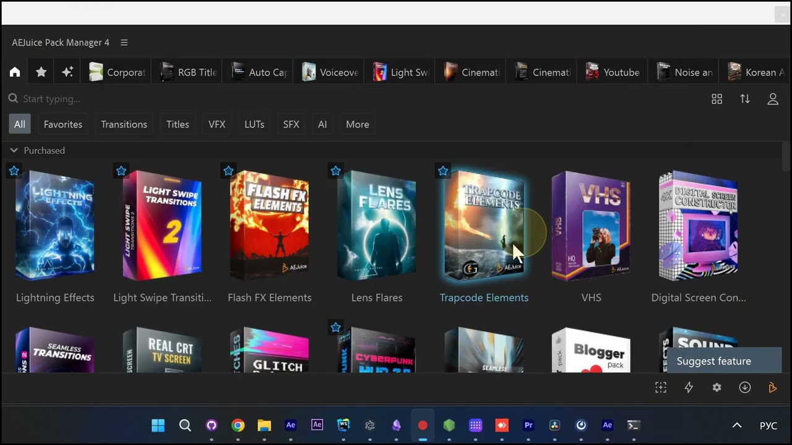792x445 pixels.
Task: Open the sort order arrows icon
Action: 745,99
